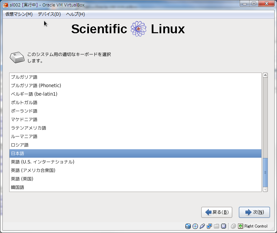Select ロシア語 keyboard layout

pos(135,145)
